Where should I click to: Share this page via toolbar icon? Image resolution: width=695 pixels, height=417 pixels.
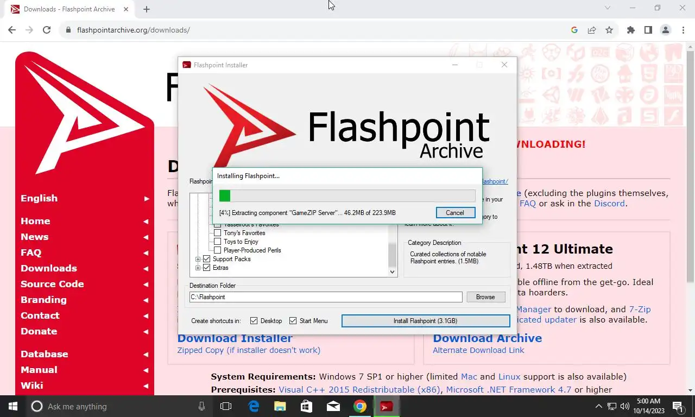pos(592,30)
